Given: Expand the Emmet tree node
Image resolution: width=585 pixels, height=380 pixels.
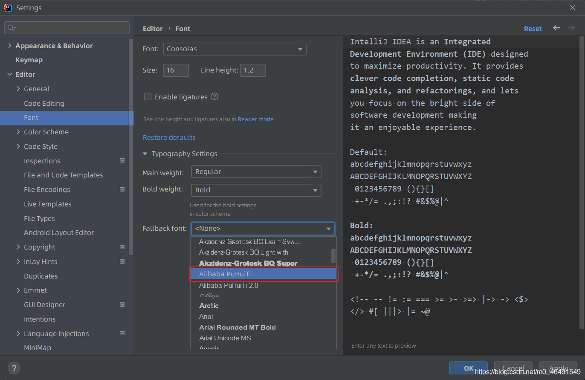Looking at the screenshot, I should coord(18,290).
